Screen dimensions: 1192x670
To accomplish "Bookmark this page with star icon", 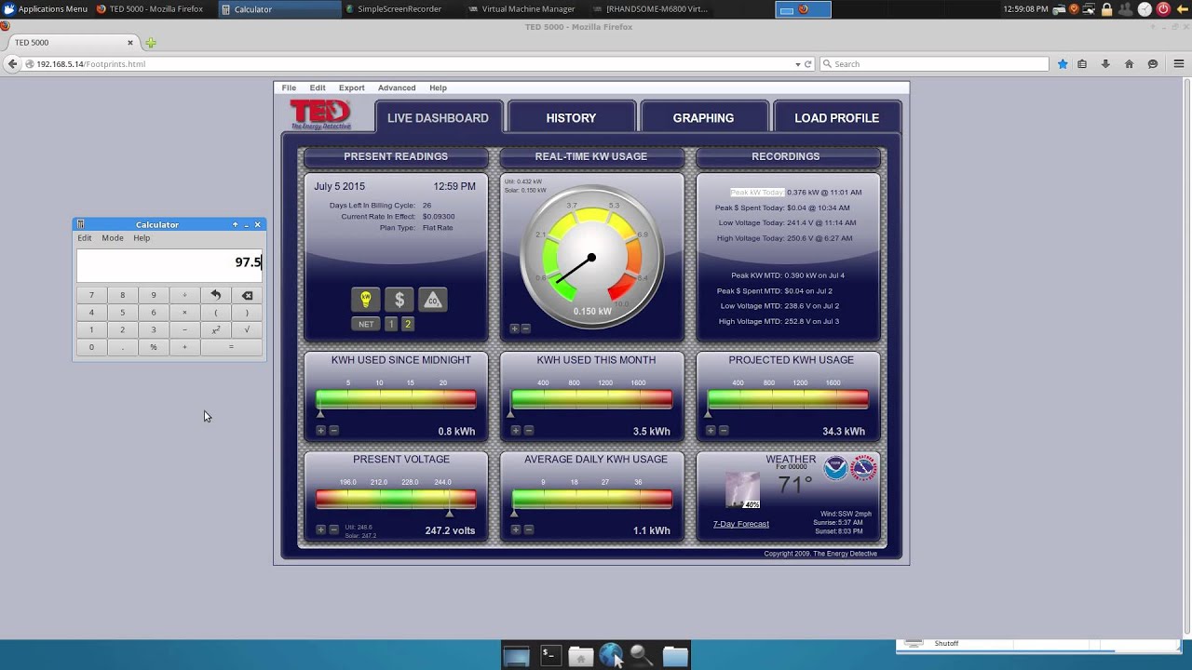I will point(1063,64).
